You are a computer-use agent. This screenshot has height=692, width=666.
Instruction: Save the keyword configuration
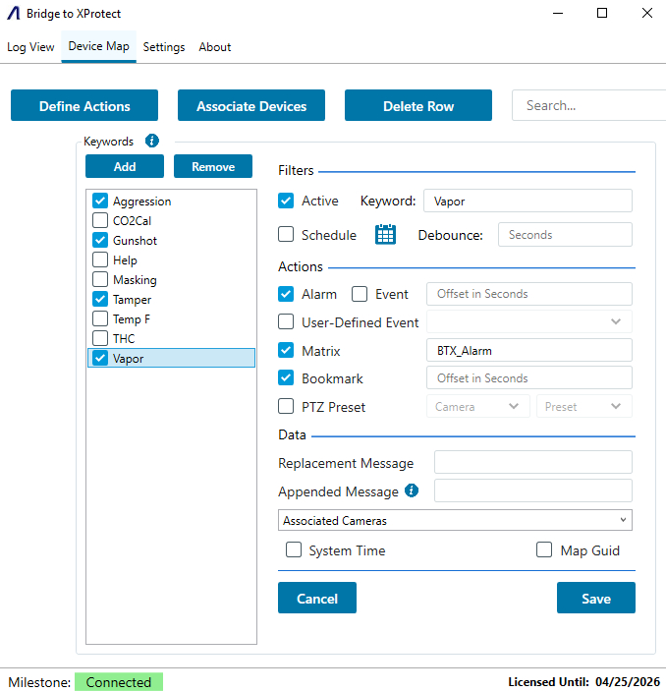click(596, 598)
